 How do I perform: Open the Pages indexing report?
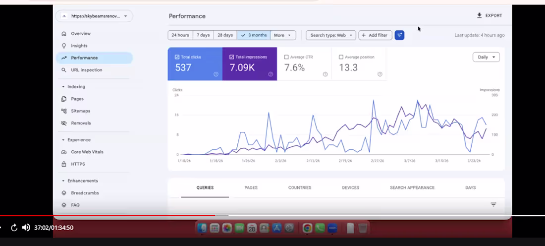[77, 99]
